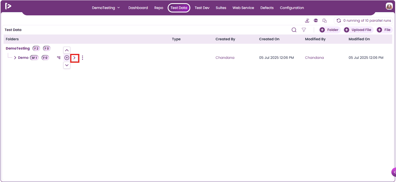
Task: Click the download client icon
Action: [x=307, y=21]
